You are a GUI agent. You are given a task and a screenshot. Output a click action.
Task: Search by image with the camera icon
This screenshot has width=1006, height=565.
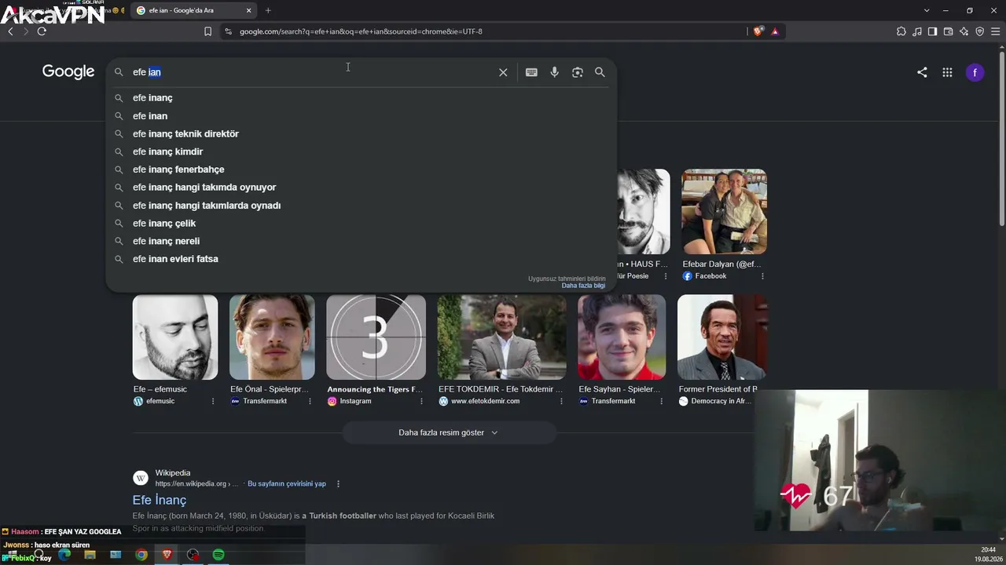(578, 72)
